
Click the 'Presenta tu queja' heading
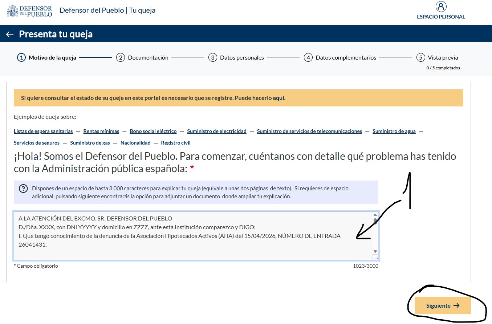pos(56,34)
